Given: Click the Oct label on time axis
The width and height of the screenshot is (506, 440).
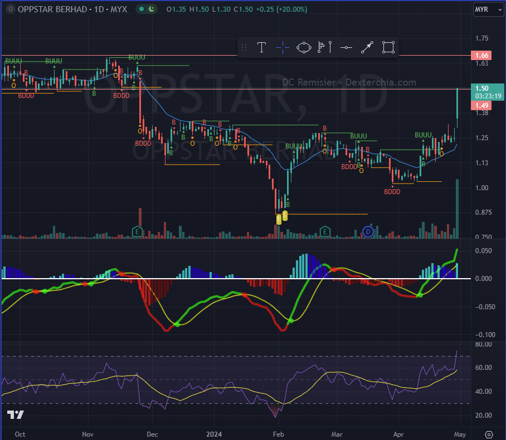Looking at the screenshot, I should (x=20, y=434).
